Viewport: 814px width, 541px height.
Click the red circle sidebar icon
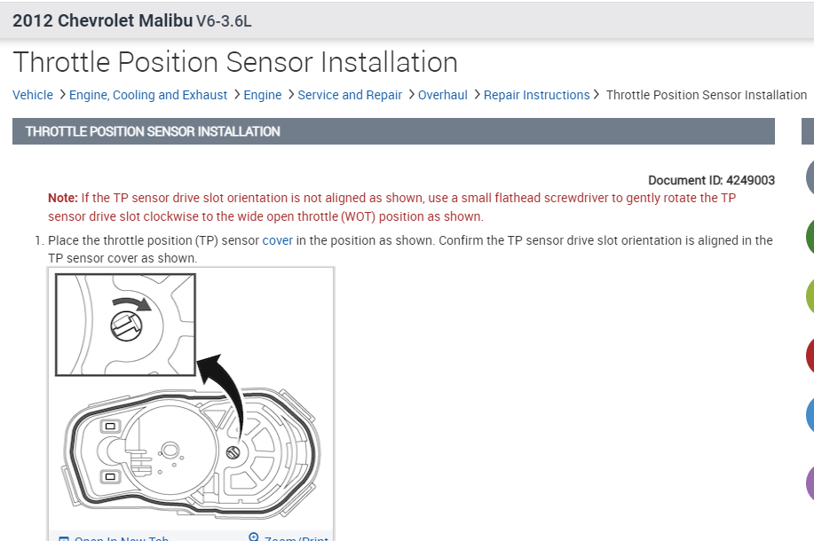coord(809,356)
